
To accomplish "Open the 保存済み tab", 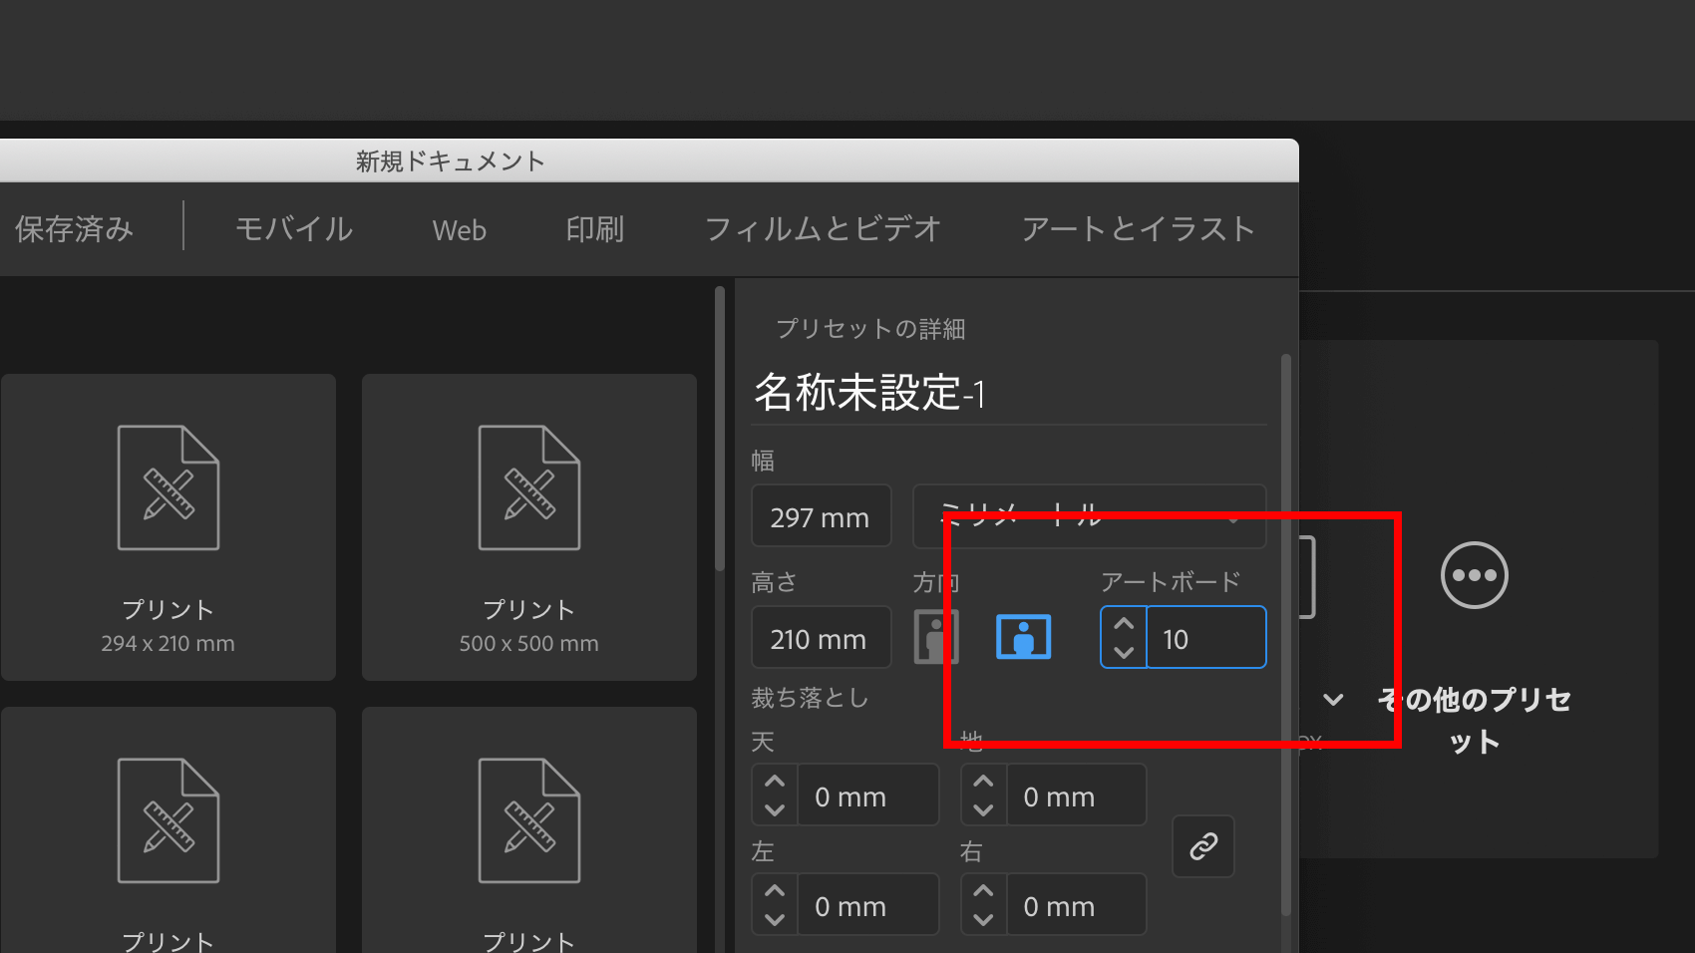I will tap(74, 229).
